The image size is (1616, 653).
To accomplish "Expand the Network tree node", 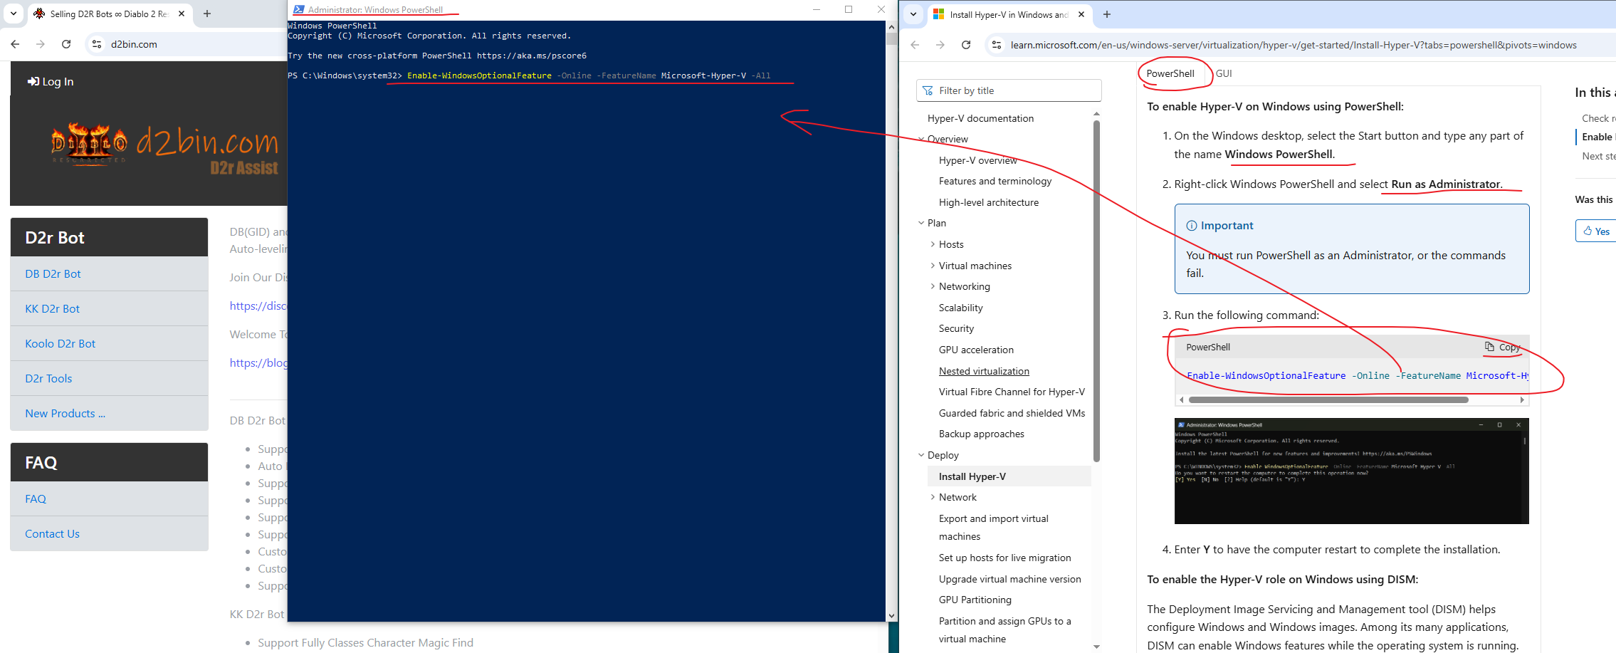I will (933, 497).
